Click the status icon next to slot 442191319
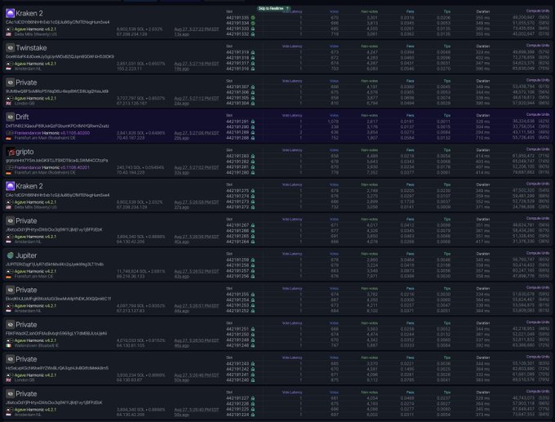This screenshot has width=555, height=422. point(253,52)
